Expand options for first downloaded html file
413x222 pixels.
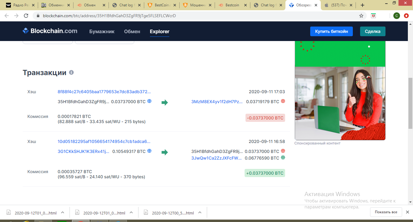(63, 212)
